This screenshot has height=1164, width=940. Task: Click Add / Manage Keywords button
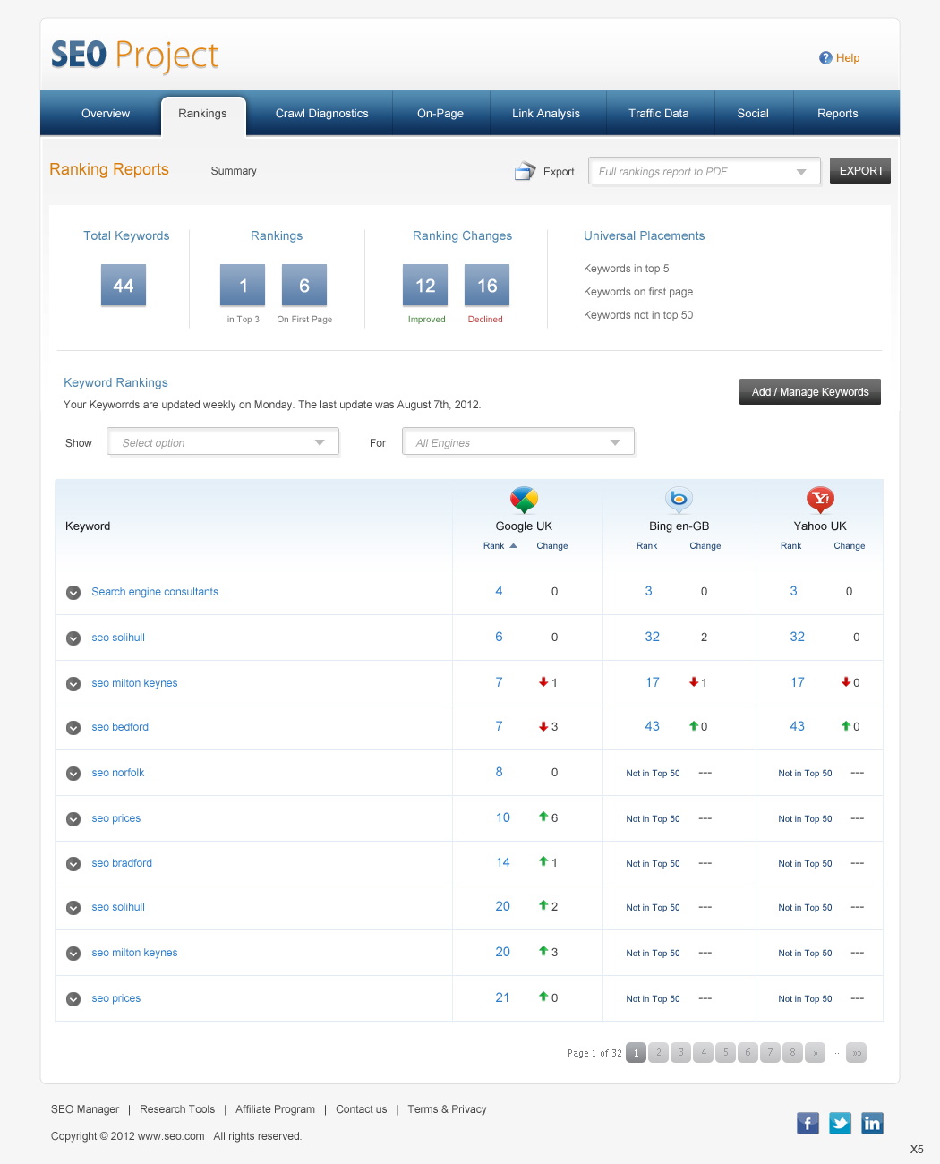point(809,392)
